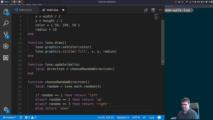Open the Help menu

coord(40,5)
